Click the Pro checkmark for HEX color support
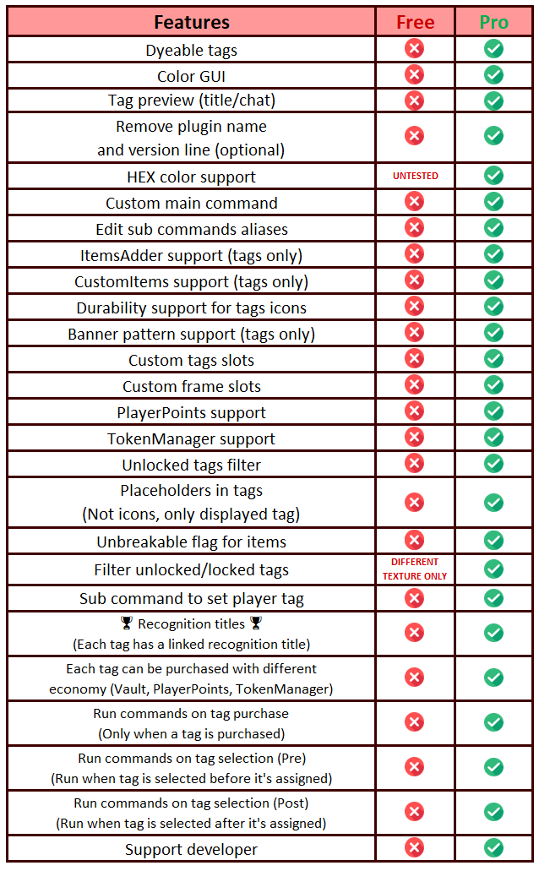 click(493, 176)
